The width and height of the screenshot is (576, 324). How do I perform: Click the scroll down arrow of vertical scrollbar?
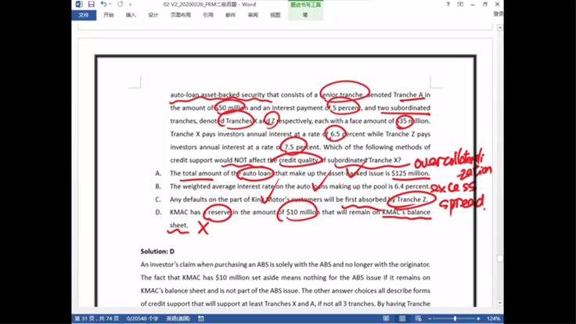[500, 303]
